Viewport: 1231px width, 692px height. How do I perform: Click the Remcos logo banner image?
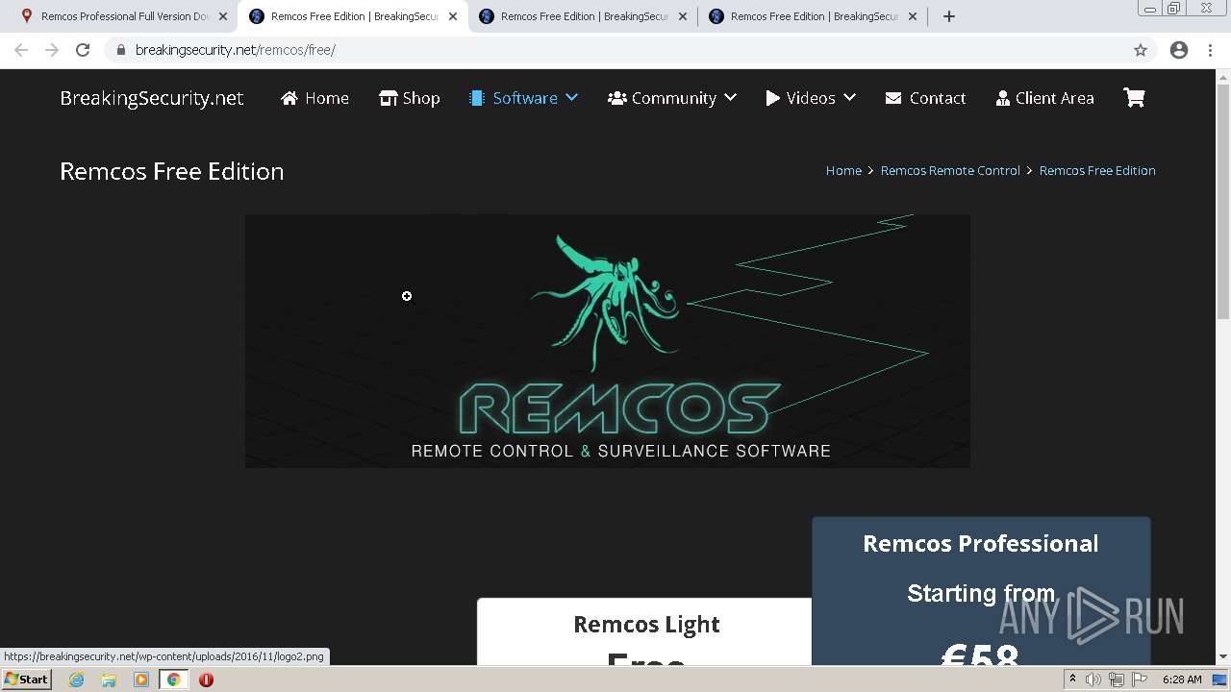point(608,341)
